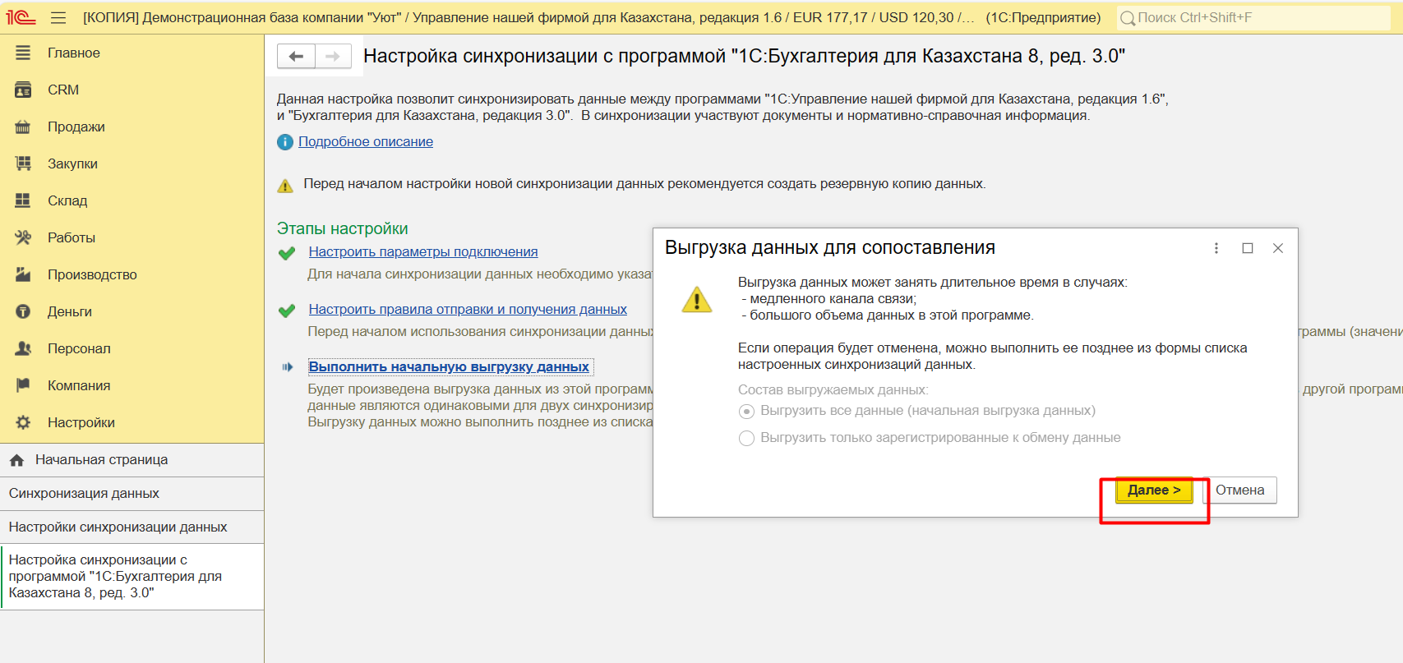Switch to Синхронизация данных tab
This screenshot has width=1403, height=663.
84,493
